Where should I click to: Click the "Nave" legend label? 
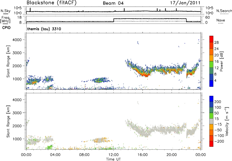(221, 20)
